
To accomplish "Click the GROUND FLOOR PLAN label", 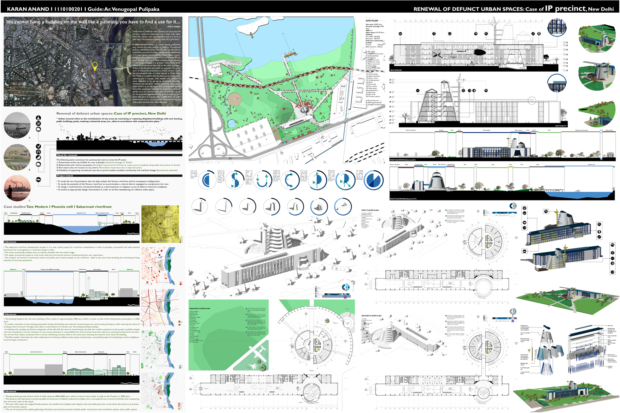I will pyautogui.click(x=200, y=309).
